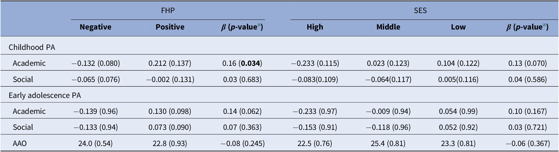Click the Negative column header

point(96,27)
